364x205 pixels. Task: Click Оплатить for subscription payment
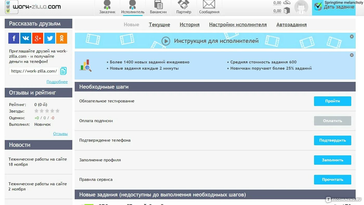click(x=333, y=121)
